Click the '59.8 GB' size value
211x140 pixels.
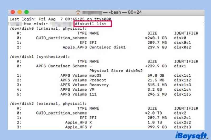click(x=156, y=75)
